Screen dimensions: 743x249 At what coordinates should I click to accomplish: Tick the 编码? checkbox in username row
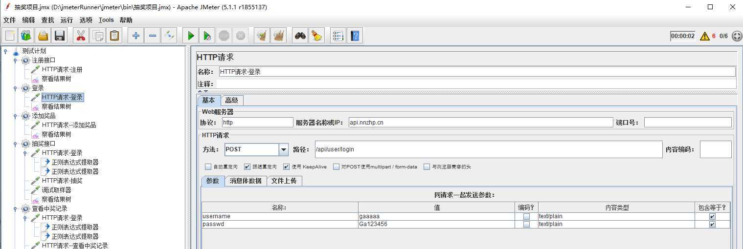tap(526, 216)
